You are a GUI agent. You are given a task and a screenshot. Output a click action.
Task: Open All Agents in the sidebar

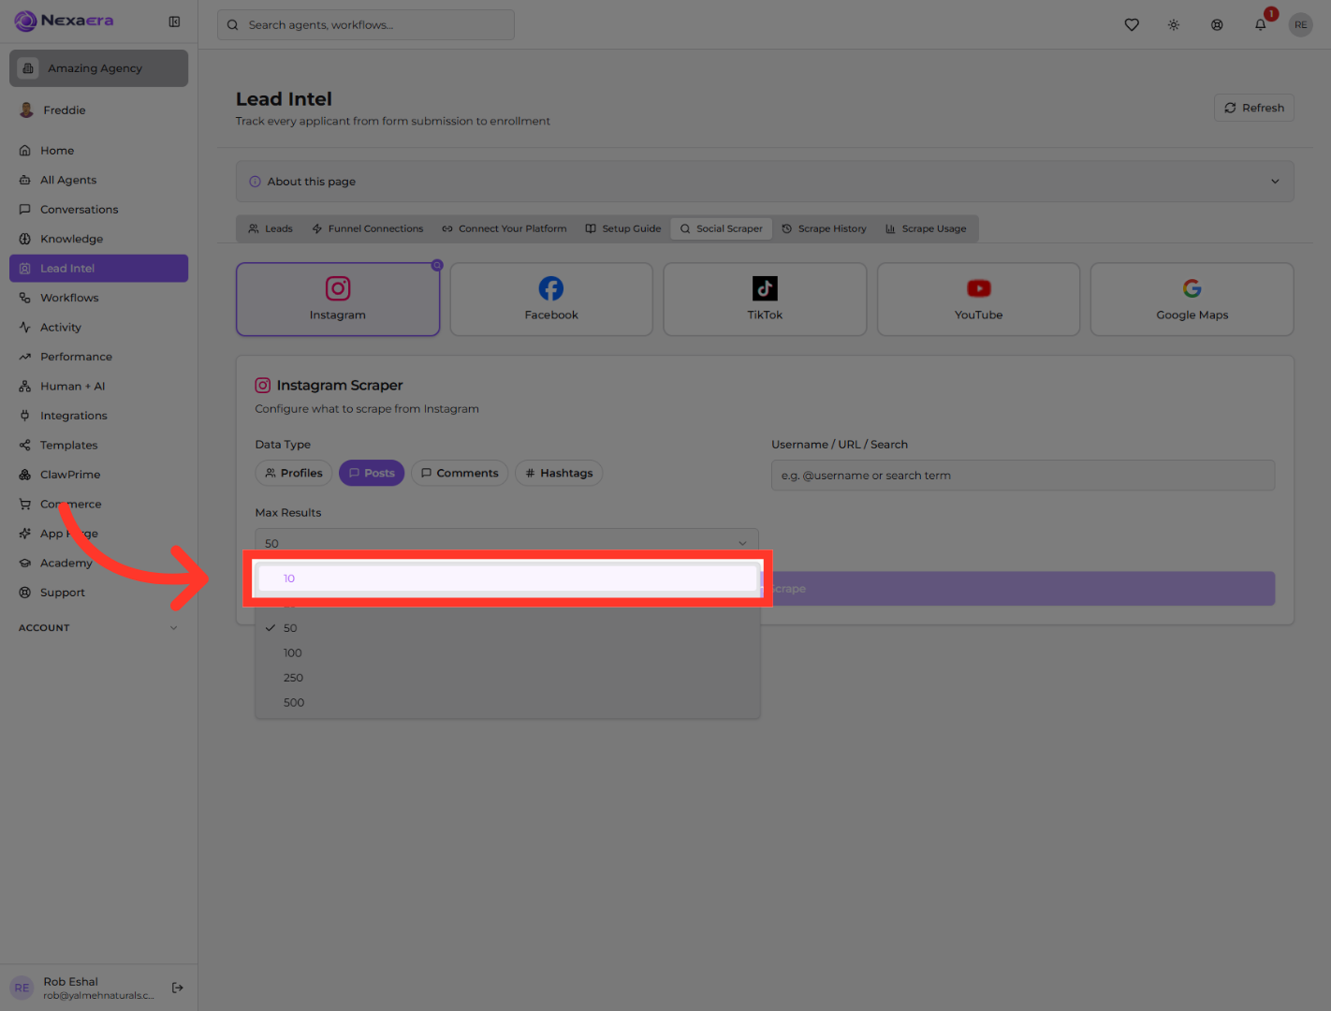point(98,180)
